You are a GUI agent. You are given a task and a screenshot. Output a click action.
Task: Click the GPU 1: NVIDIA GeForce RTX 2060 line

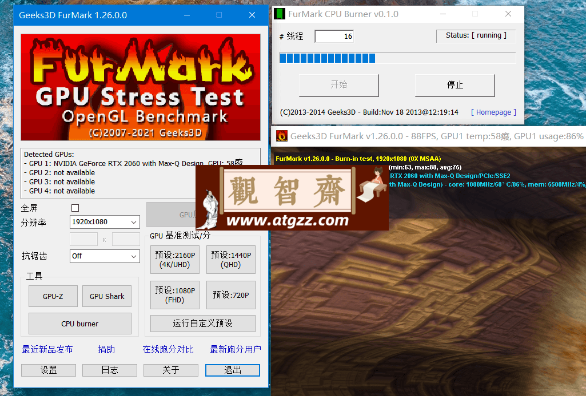133,163
